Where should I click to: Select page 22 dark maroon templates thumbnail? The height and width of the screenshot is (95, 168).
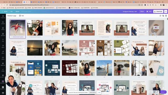pos(70,68)
